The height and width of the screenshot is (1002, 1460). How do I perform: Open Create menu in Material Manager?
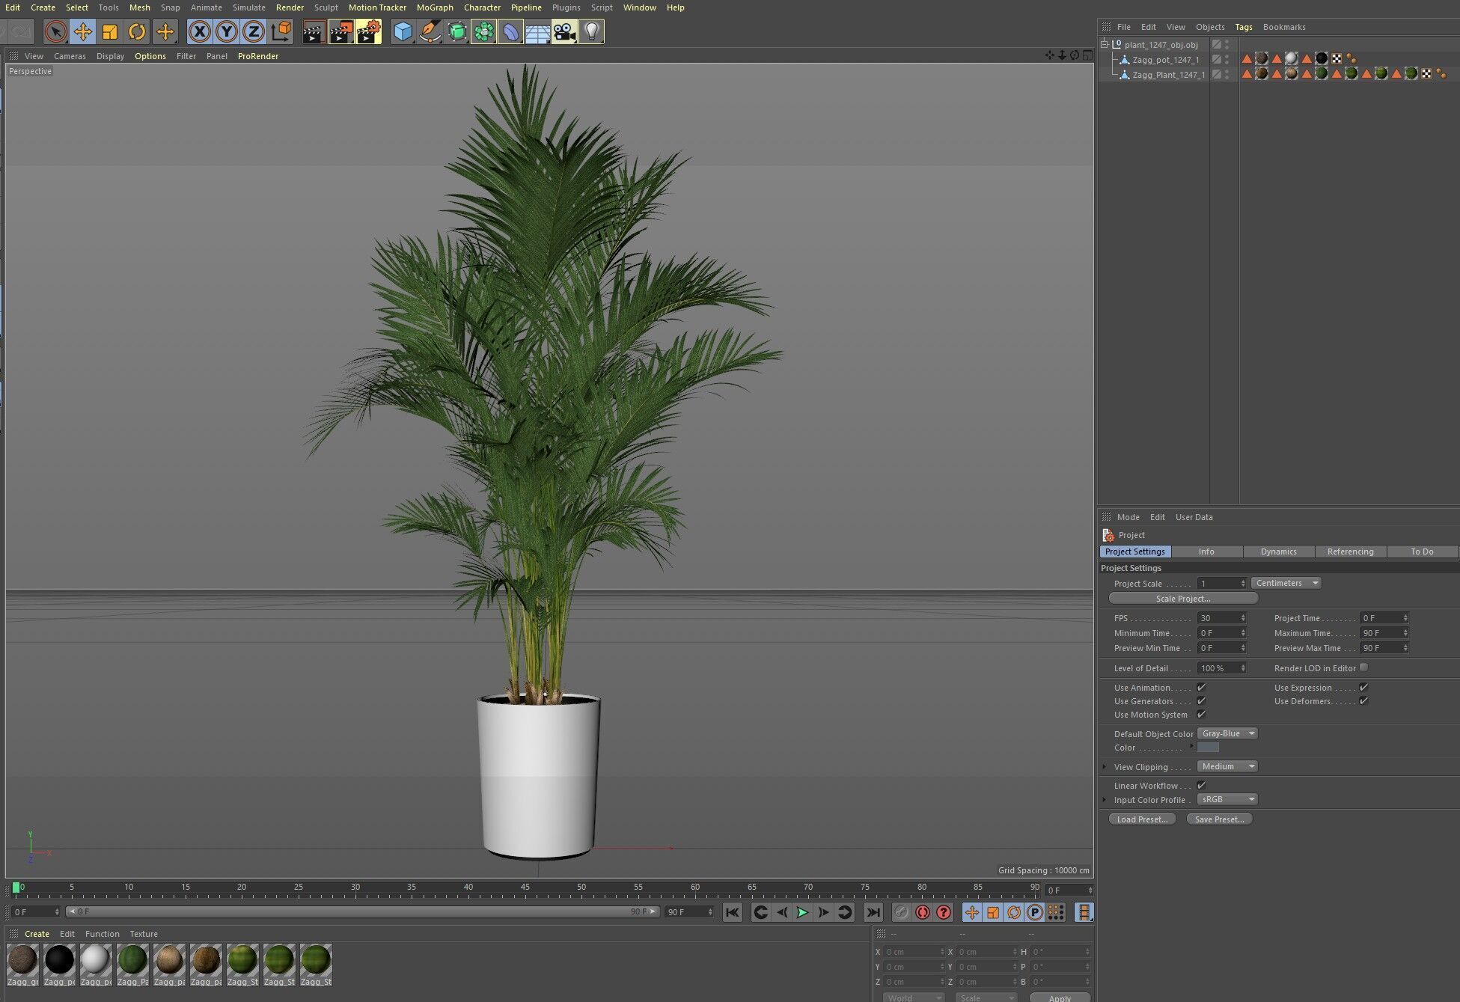(x=37, y=934)
